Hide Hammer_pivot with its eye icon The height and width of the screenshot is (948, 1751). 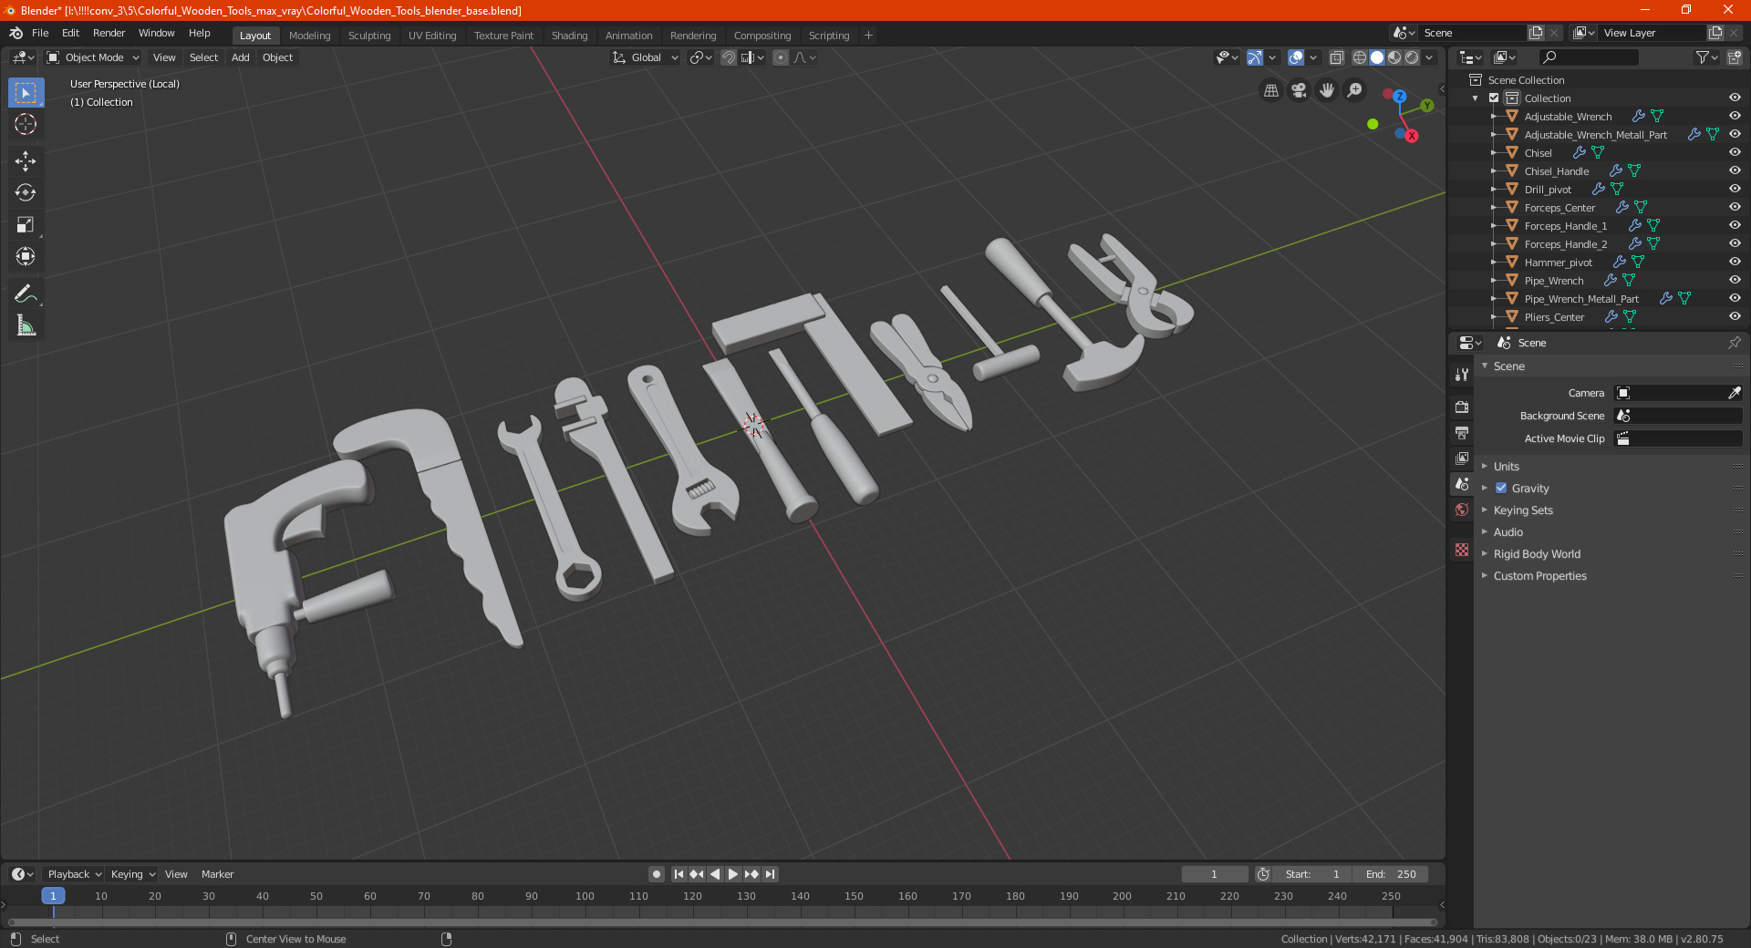click(x=1735, y=262)
